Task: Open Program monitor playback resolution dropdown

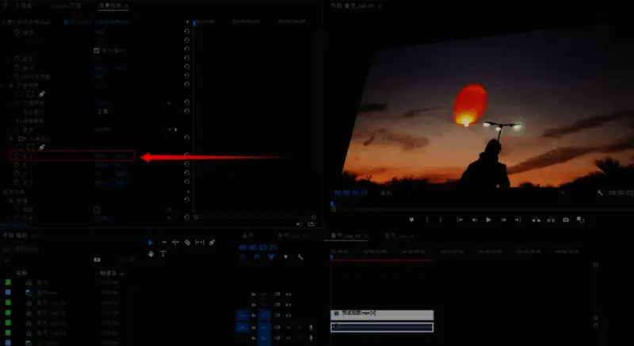Action: tap(560, 193)
